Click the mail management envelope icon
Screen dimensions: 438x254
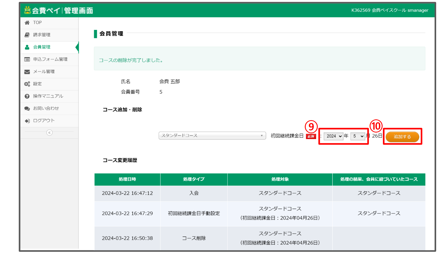point(27,72)
